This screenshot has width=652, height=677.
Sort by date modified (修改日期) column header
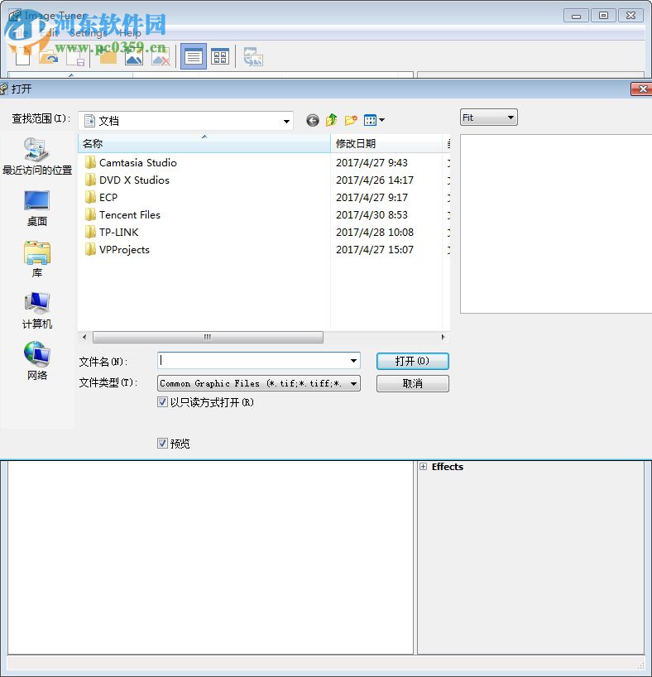386,143
